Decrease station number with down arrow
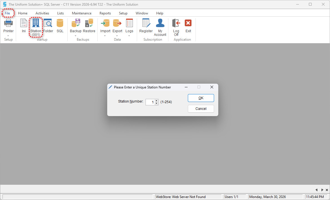Viewport: 330px width, 200px height. pos(157,103)
